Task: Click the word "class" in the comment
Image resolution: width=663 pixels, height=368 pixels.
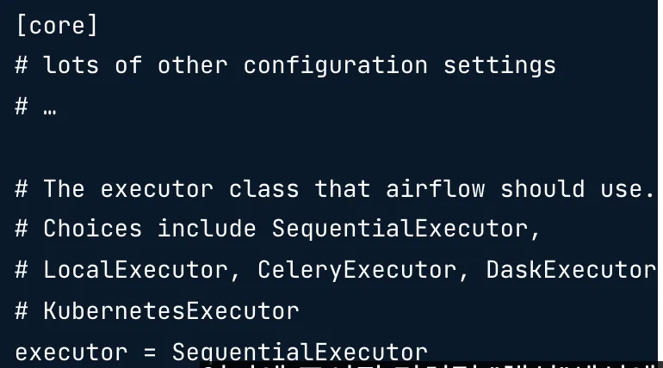Action: (263, 188)
